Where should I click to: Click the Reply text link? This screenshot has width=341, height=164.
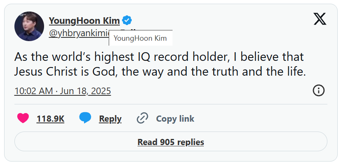[110, 119]
